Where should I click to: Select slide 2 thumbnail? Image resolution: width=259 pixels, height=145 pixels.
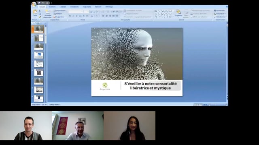39,38
